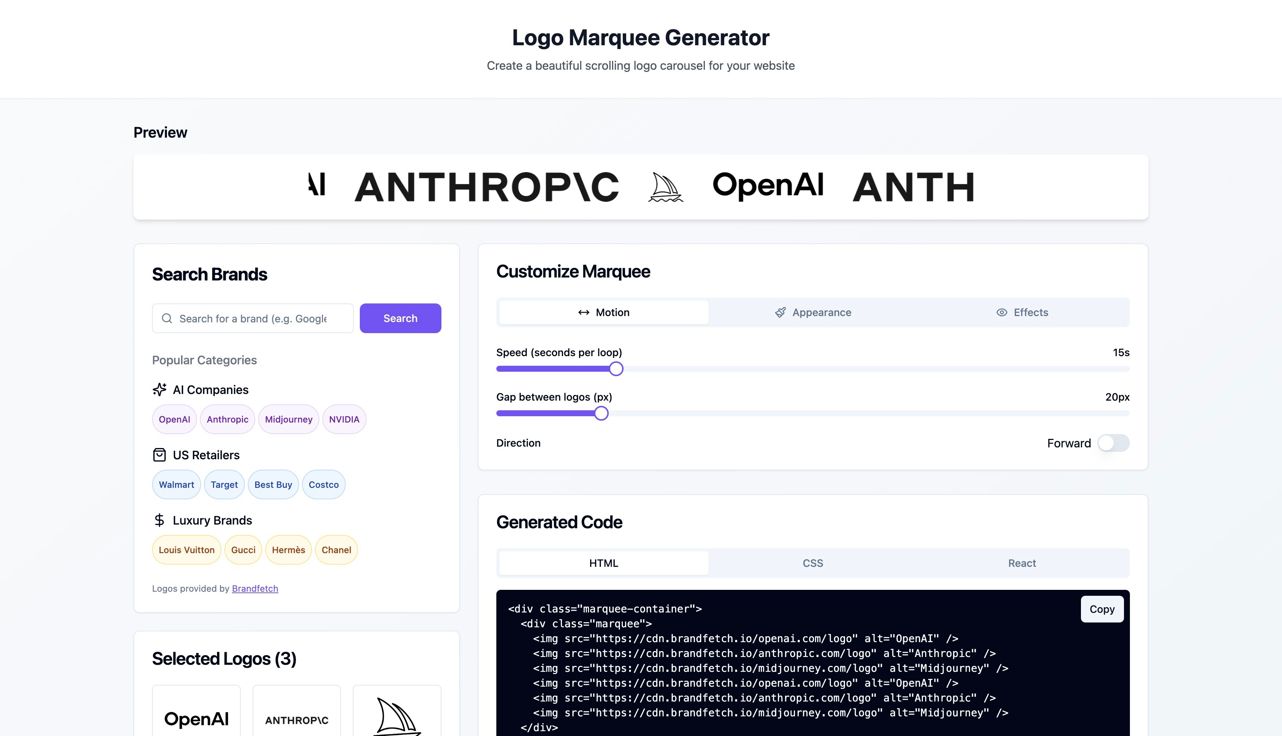Toggle the Direction Forward switch
1282x736 pixels.
click(1113, 443)
